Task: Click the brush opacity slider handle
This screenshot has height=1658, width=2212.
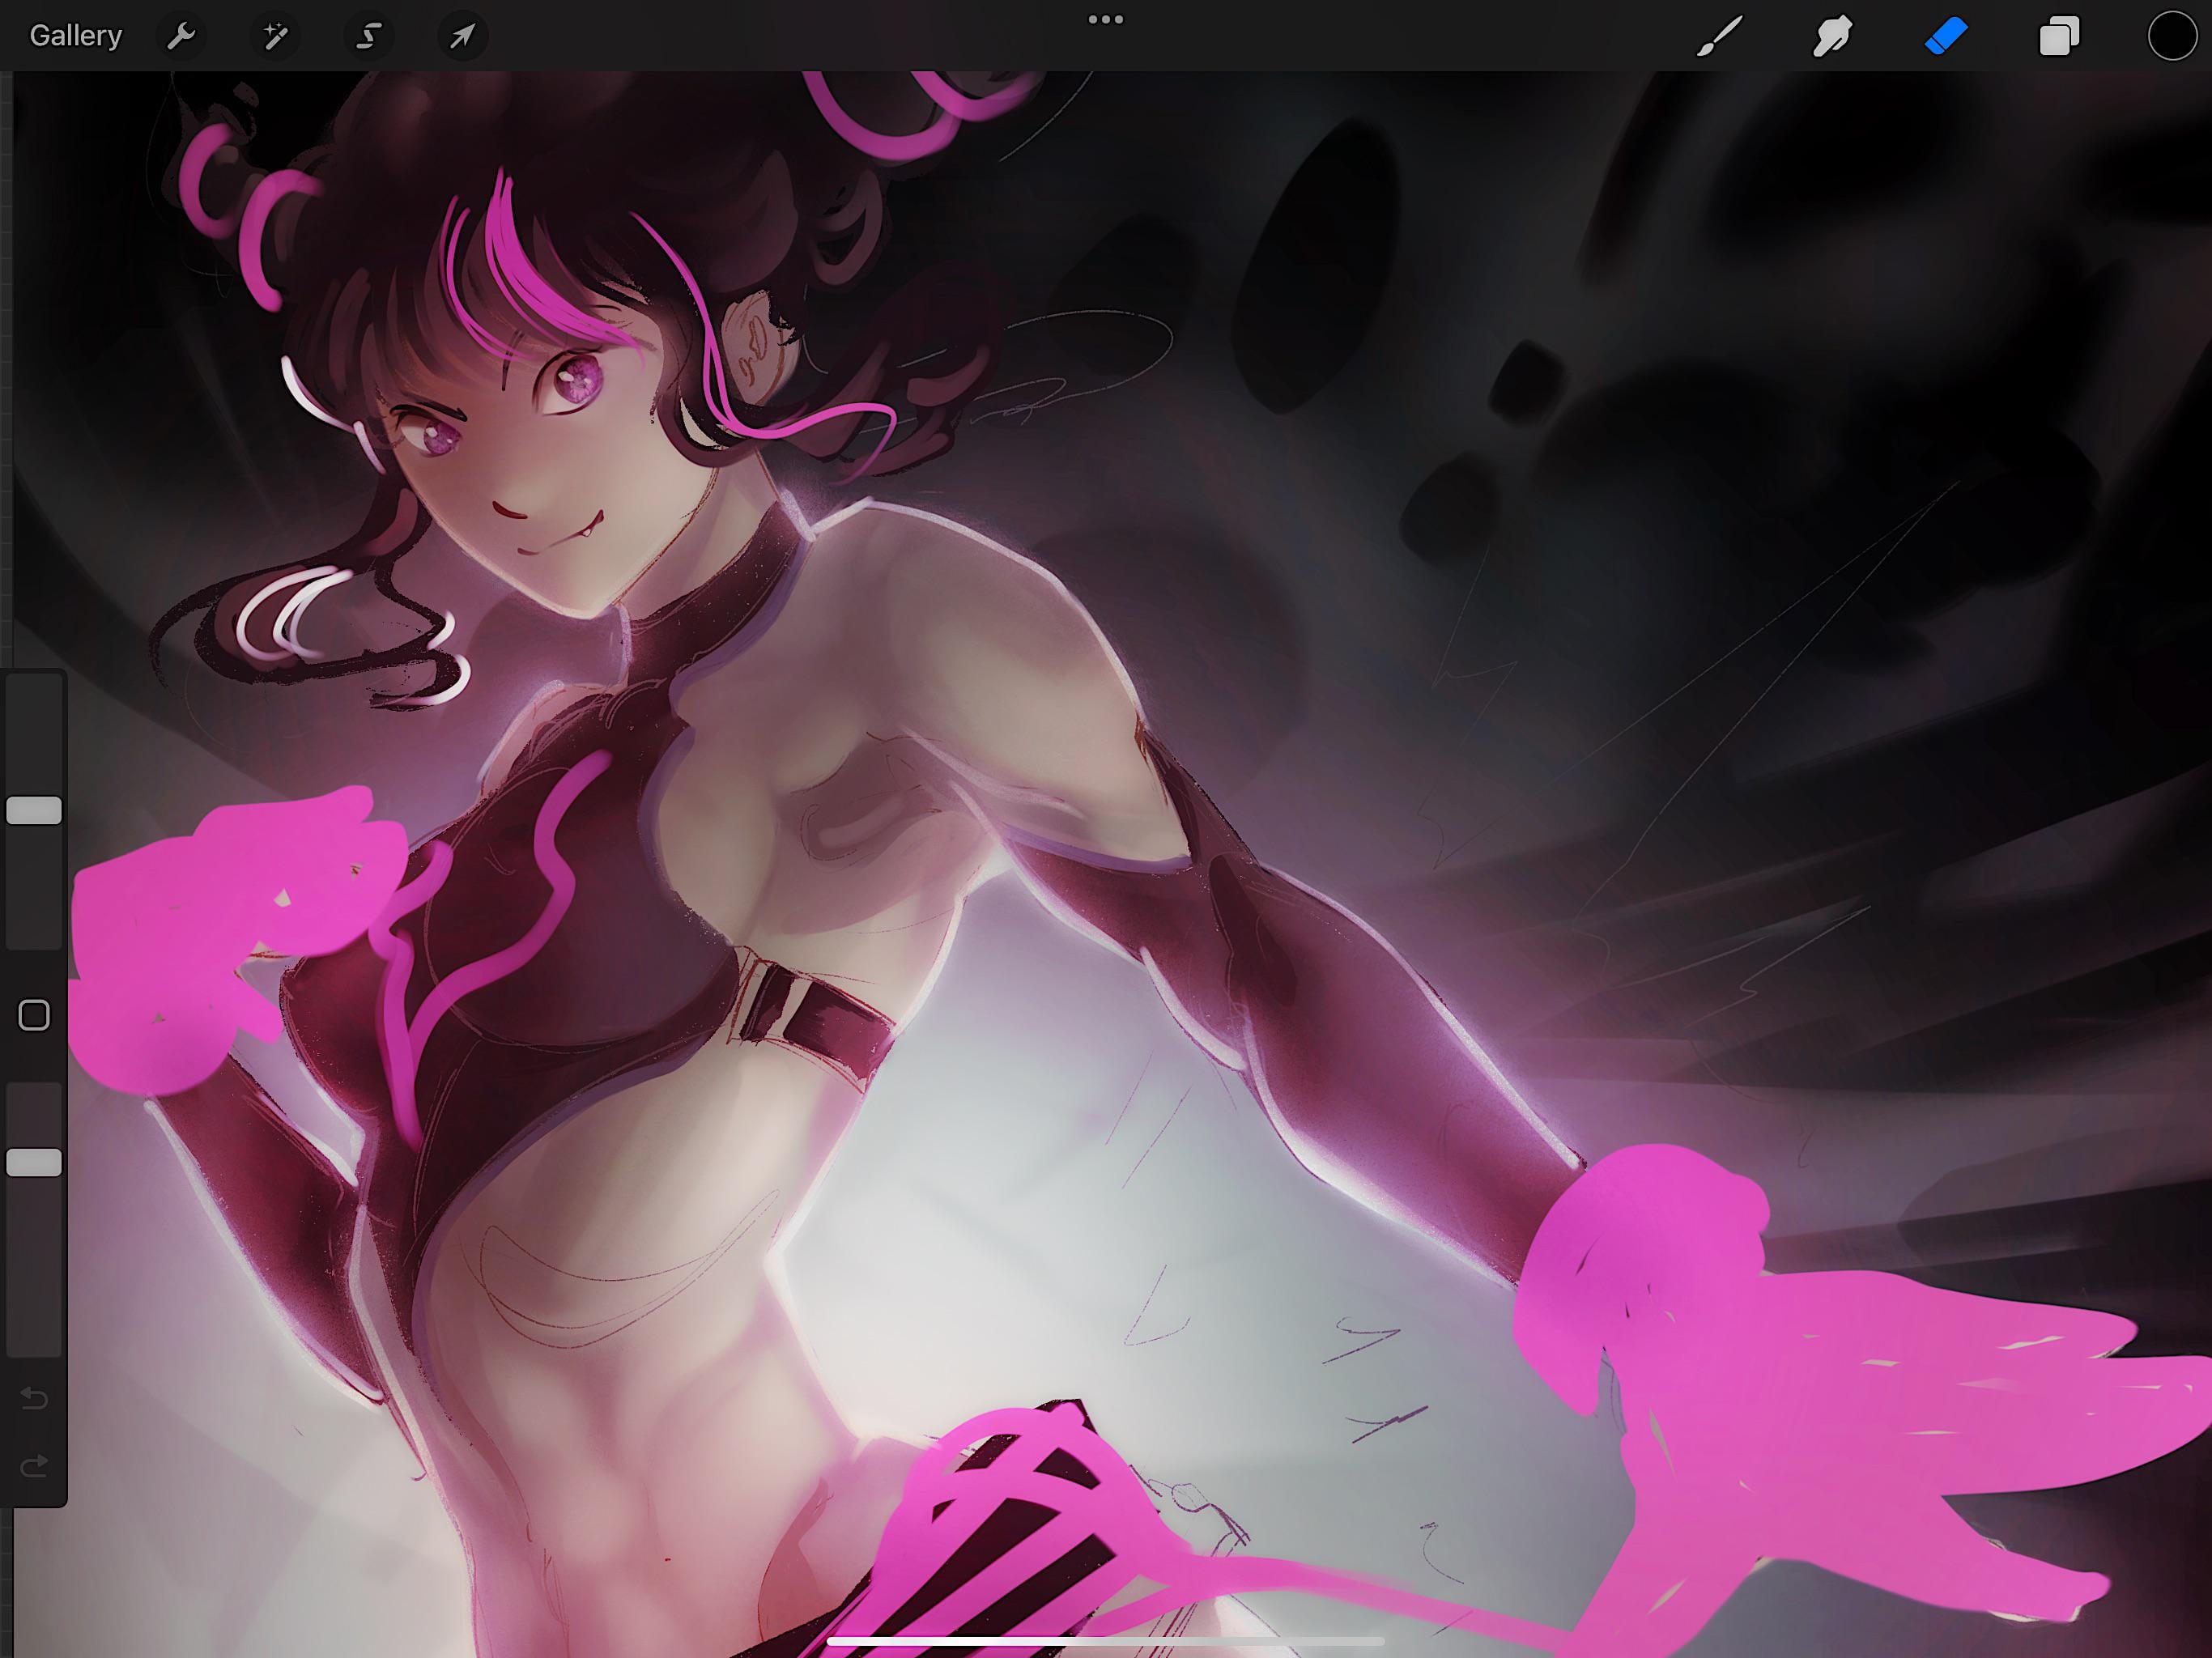Action: tap(34, 1162)
